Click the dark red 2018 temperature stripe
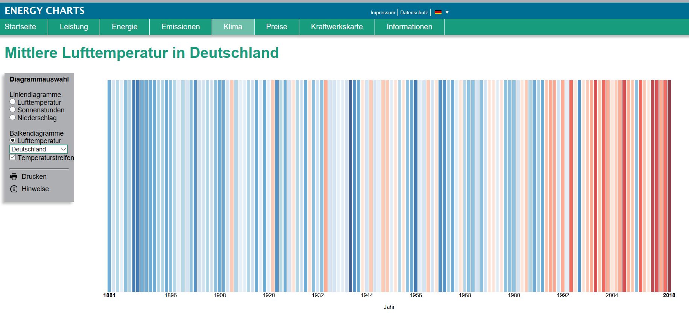This screenshot has width=689, height=316. [x=669, y=186]
